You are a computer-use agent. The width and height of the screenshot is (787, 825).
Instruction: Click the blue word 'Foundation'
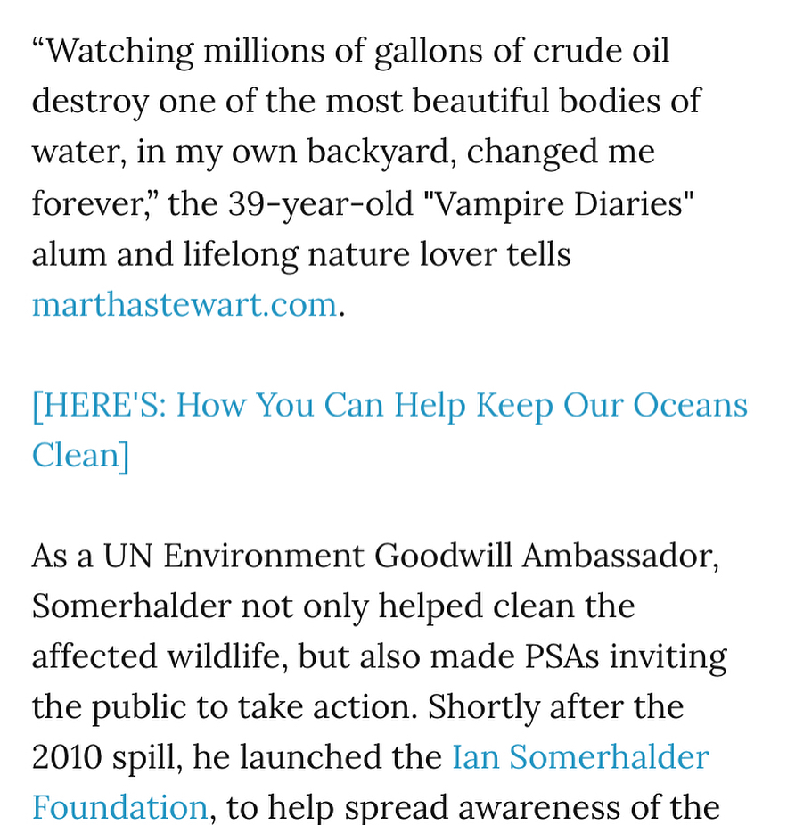click(x=119, y=807)
